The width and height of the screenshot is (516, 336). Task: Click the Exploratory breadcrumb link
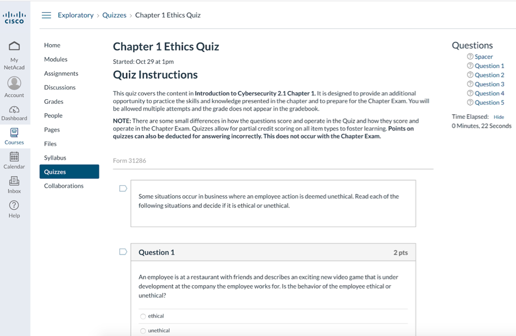click(x=75, y=15)
